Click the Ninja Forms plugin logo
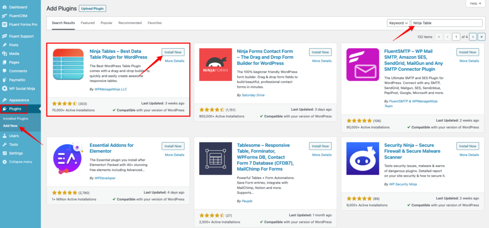This screenshot has width=489, height=228. [x=215, y=65]
